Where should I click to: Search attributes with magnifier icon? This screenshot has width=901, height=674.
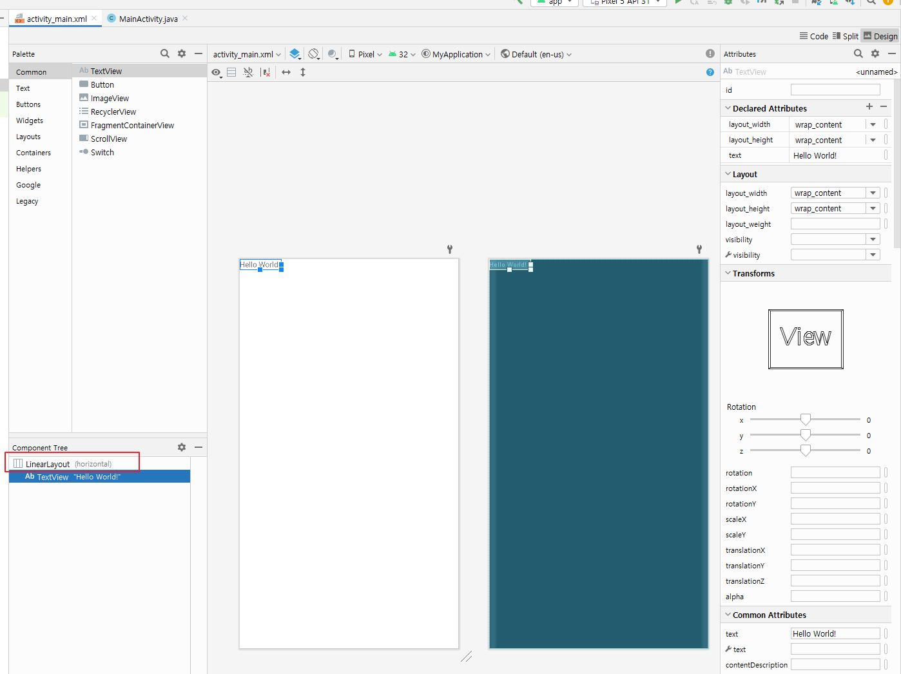click(858, 53)
